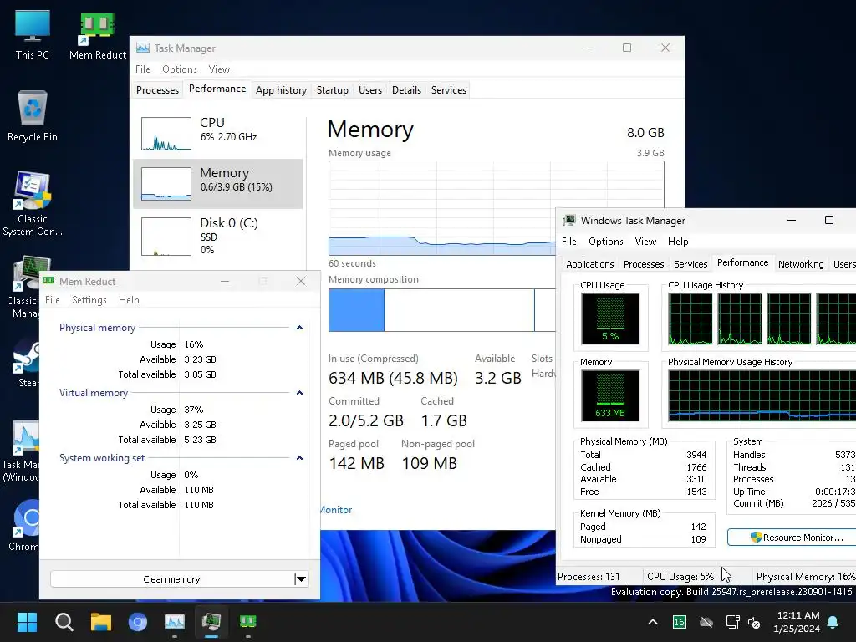
Task: Click Kernel Memory Paged value 142
Action: click(698, 527)
